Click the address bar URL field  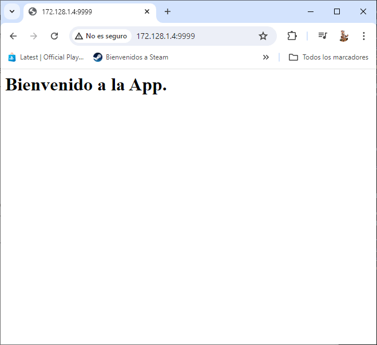coord(195,36)
